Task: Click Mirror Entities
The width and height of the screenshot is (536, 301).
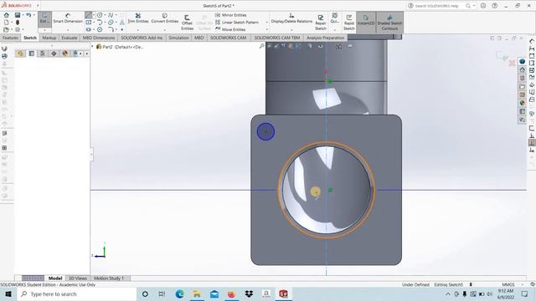Action: click(231, 15)
